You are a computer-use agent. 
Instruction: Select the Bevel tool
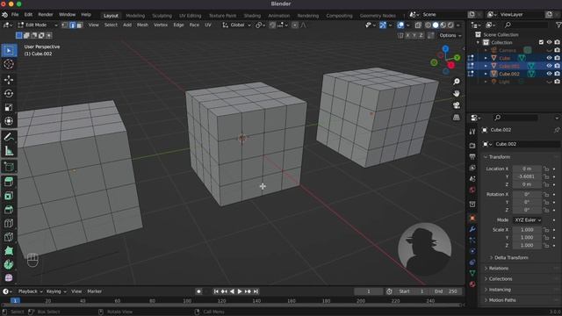pyautogui.click(x=9, y=210)
